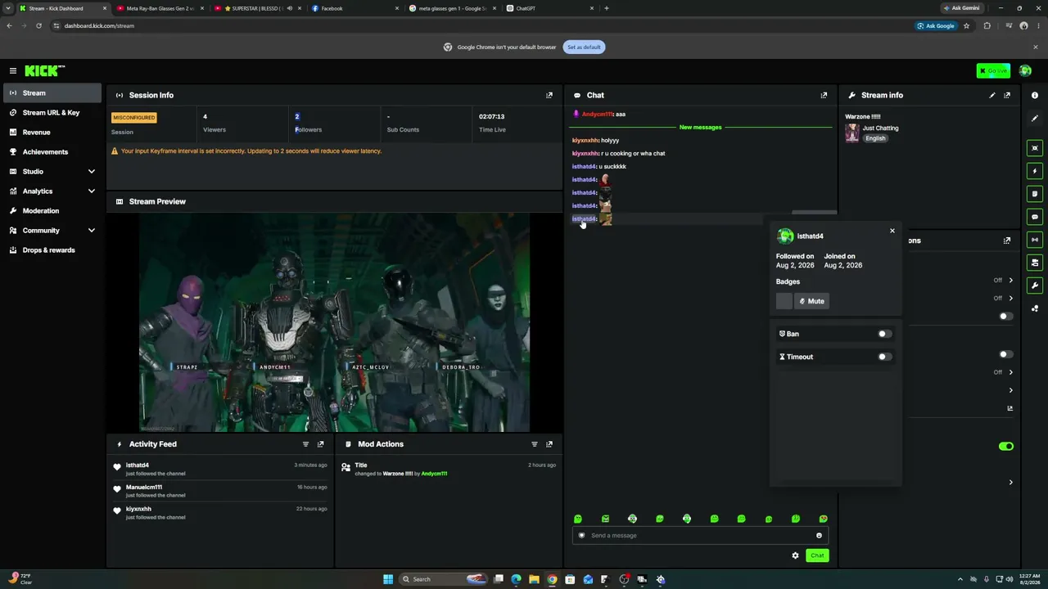The width and height of the screenshot is (1048, 589).
Task: Click the wrench icon in right sidebar
Action: (1035, 286)
